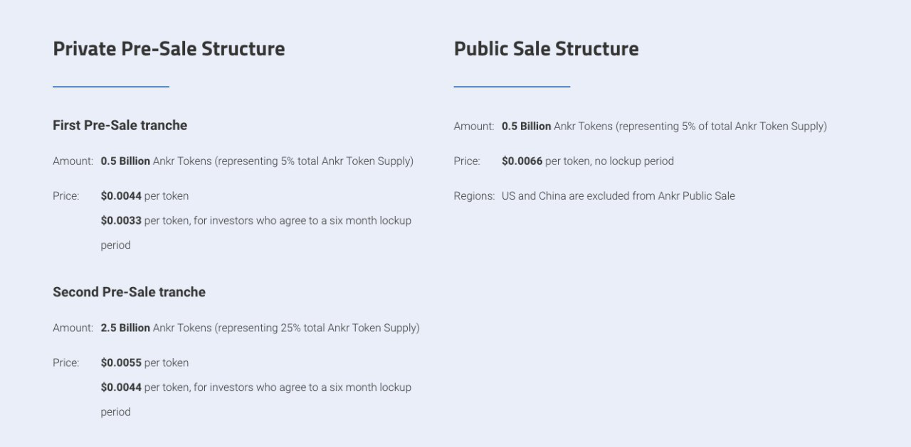This screenshot has height=447, width=911.
Task: Click first tranche 0.5 Billion amount
Action: tap(125, 161)
